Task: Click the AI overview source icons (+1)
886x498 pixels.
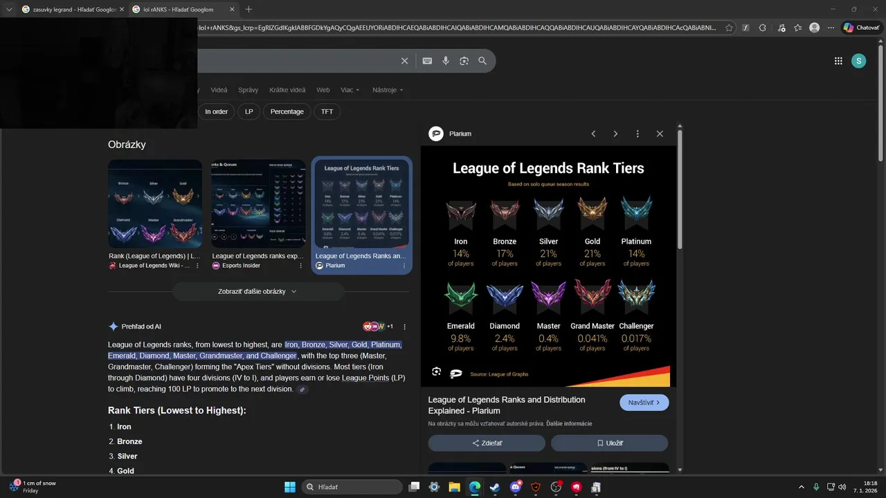Action: 378,326
